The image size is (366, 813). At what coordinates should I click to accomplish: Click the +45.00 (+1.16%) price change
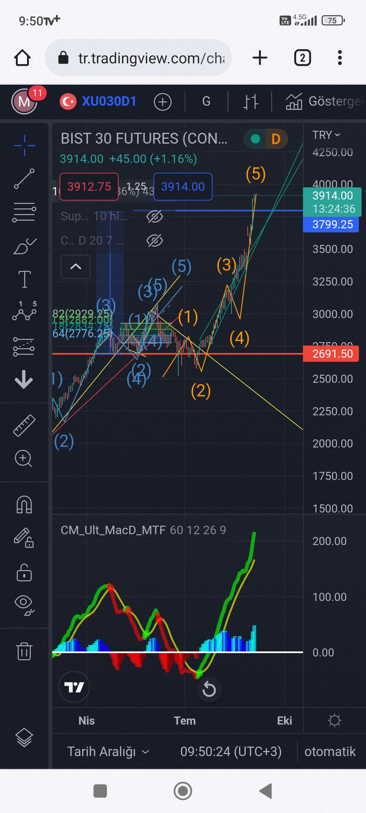(x=153, y=159)
